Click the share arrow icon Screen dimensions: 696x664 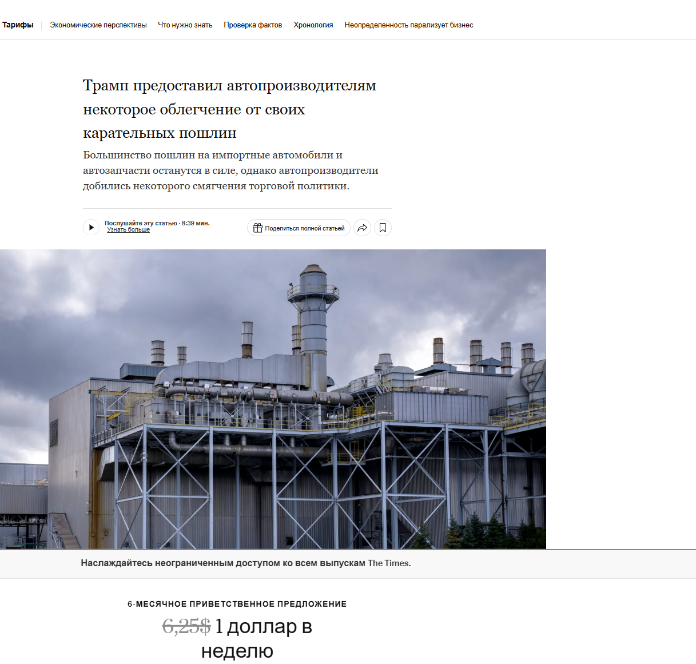click(x=363, y=228)
